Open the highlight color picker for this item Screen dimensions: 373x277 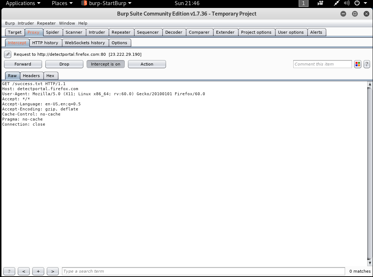coord(358,64)
